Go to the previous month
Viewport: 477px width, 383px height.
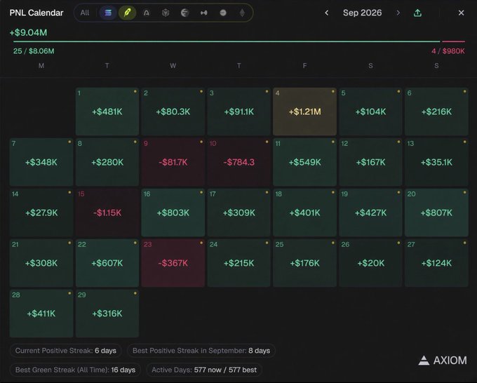(x=326, y=13)
